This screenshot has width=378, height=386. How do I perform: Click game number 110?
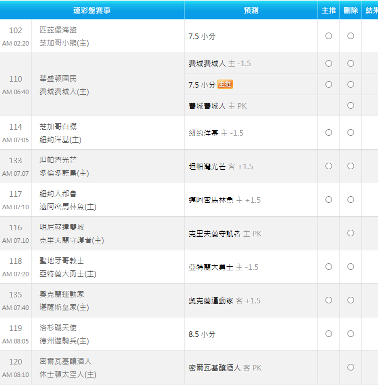tap(15, 79)
